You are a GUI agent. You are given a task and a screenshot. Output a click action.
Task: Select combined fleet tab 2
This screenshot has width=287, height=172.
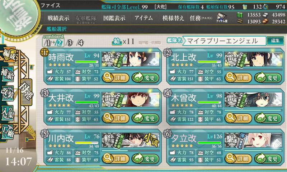[x=59, y=43]
